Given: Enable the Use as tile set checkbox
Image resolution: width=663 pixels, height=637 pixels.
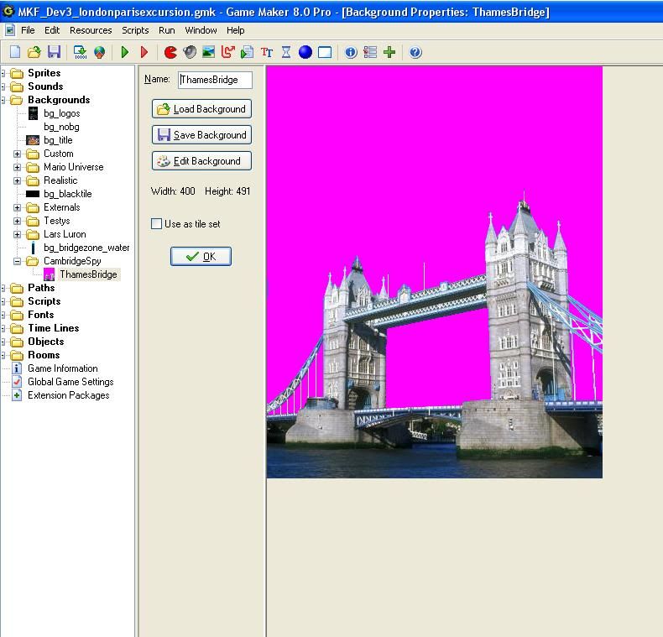Looking at the screenshot, I should 156,224.
